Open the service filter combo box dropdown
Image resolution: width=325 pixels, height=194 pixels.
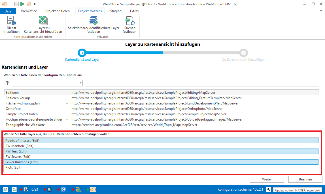[81, 83]
